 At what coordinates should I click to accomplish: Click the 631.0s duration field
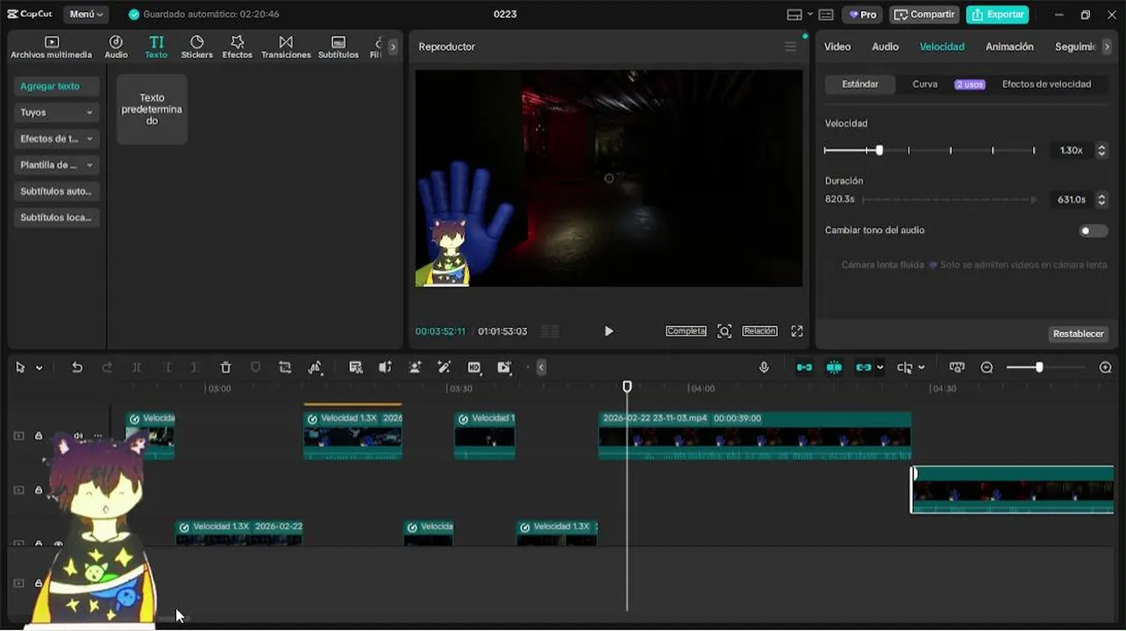[x=1071, y=200]
